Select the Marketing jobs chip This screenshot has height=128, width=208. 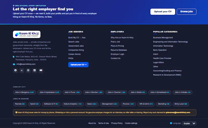pyautogui.click(x=164, y=104)
